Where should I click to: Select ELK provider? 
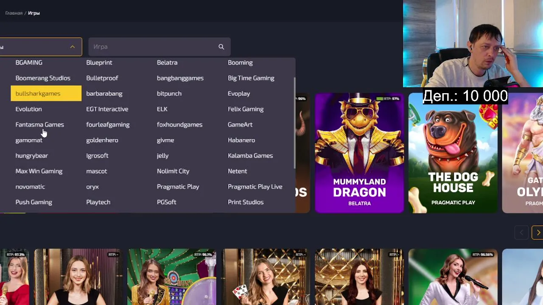pos(162,109)
